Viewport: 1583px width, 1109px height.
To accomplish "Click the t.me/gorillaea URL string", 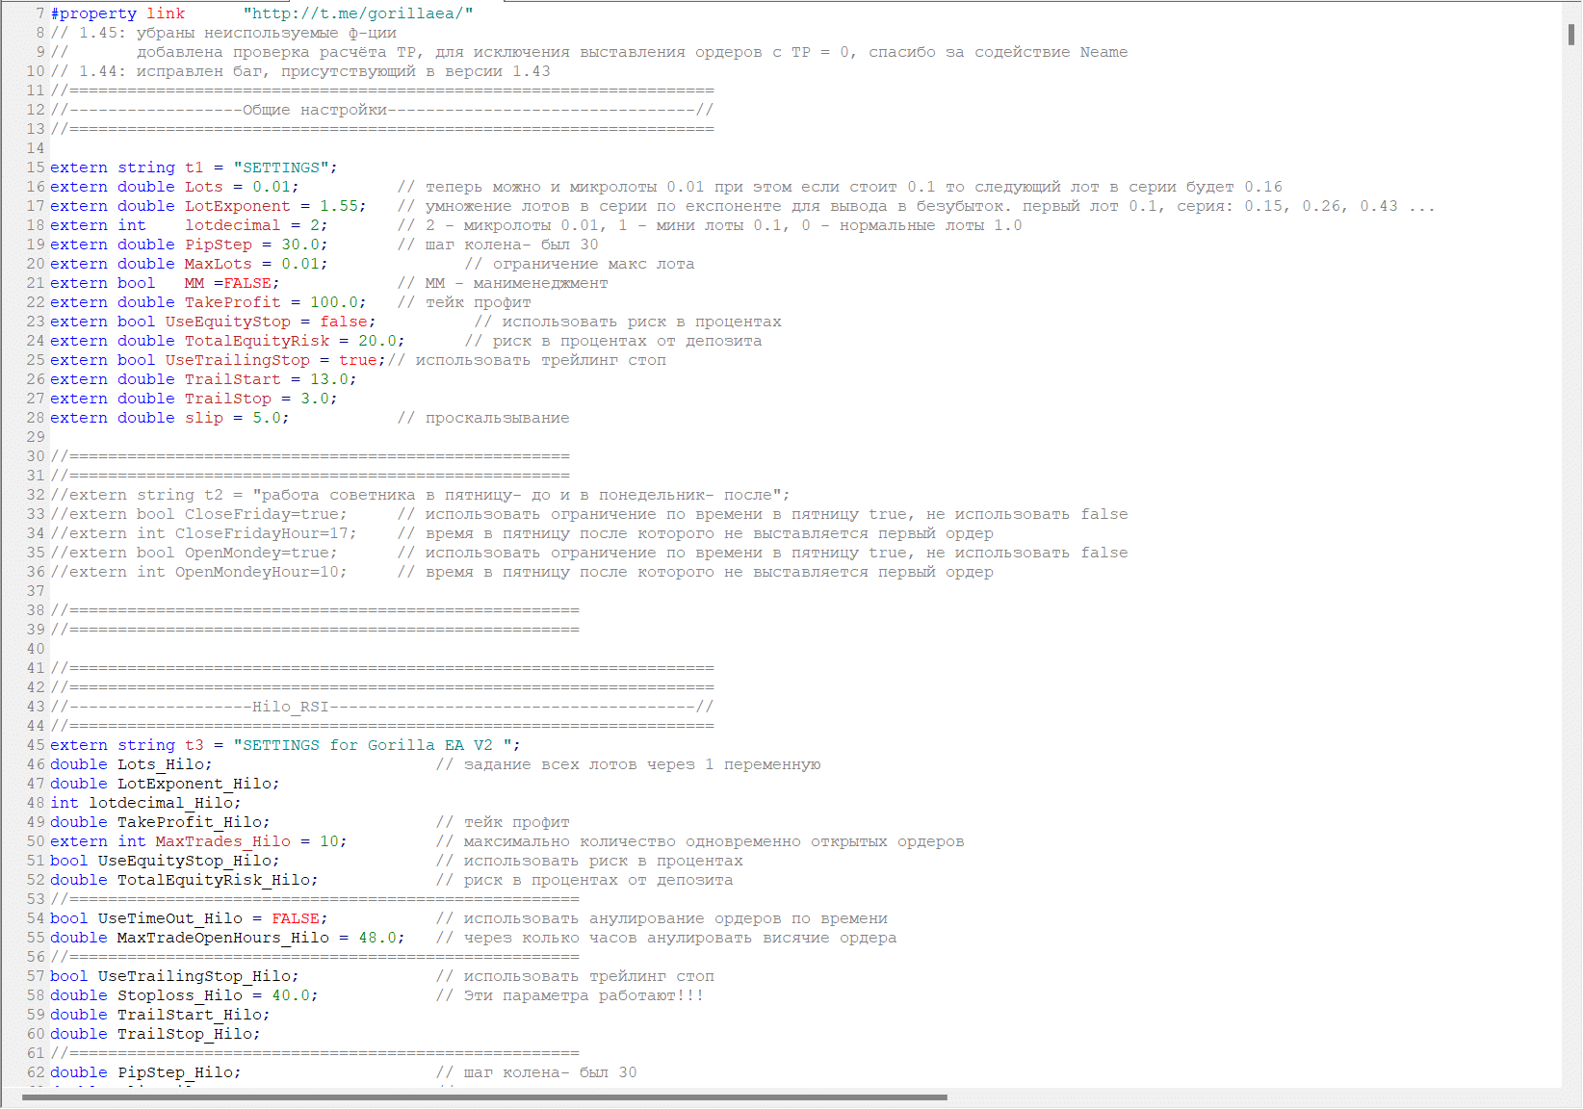I will click(357, 13).
